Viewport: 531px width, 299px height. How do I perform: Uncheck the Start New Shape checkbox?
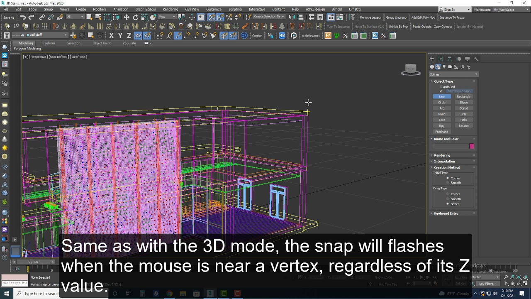click(441, 91)
